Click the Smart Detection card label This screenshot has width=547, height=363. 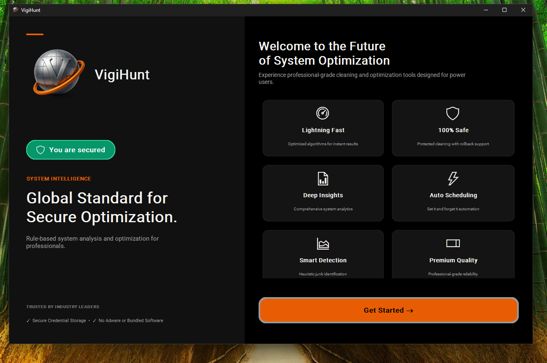tap(323, 260)
